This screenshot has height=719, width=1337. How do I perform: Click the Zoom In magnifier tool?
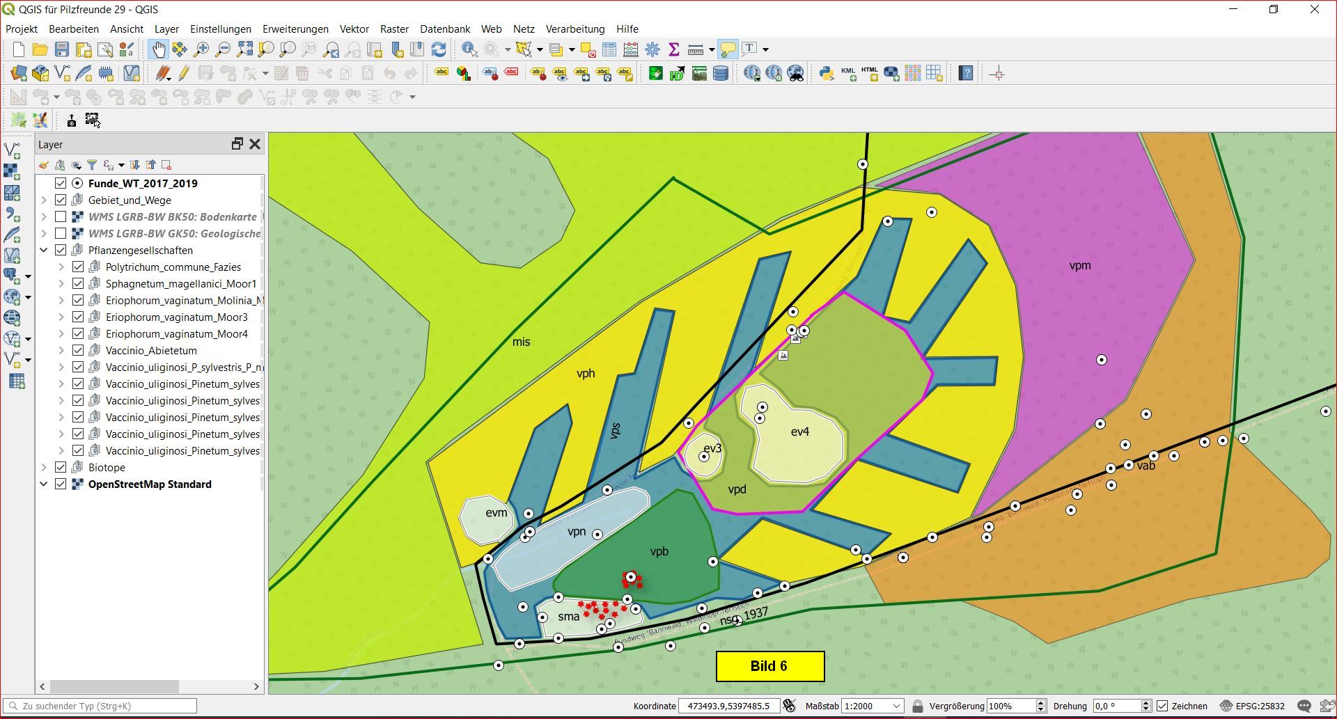pyautogui.click(x=201, y=49)
